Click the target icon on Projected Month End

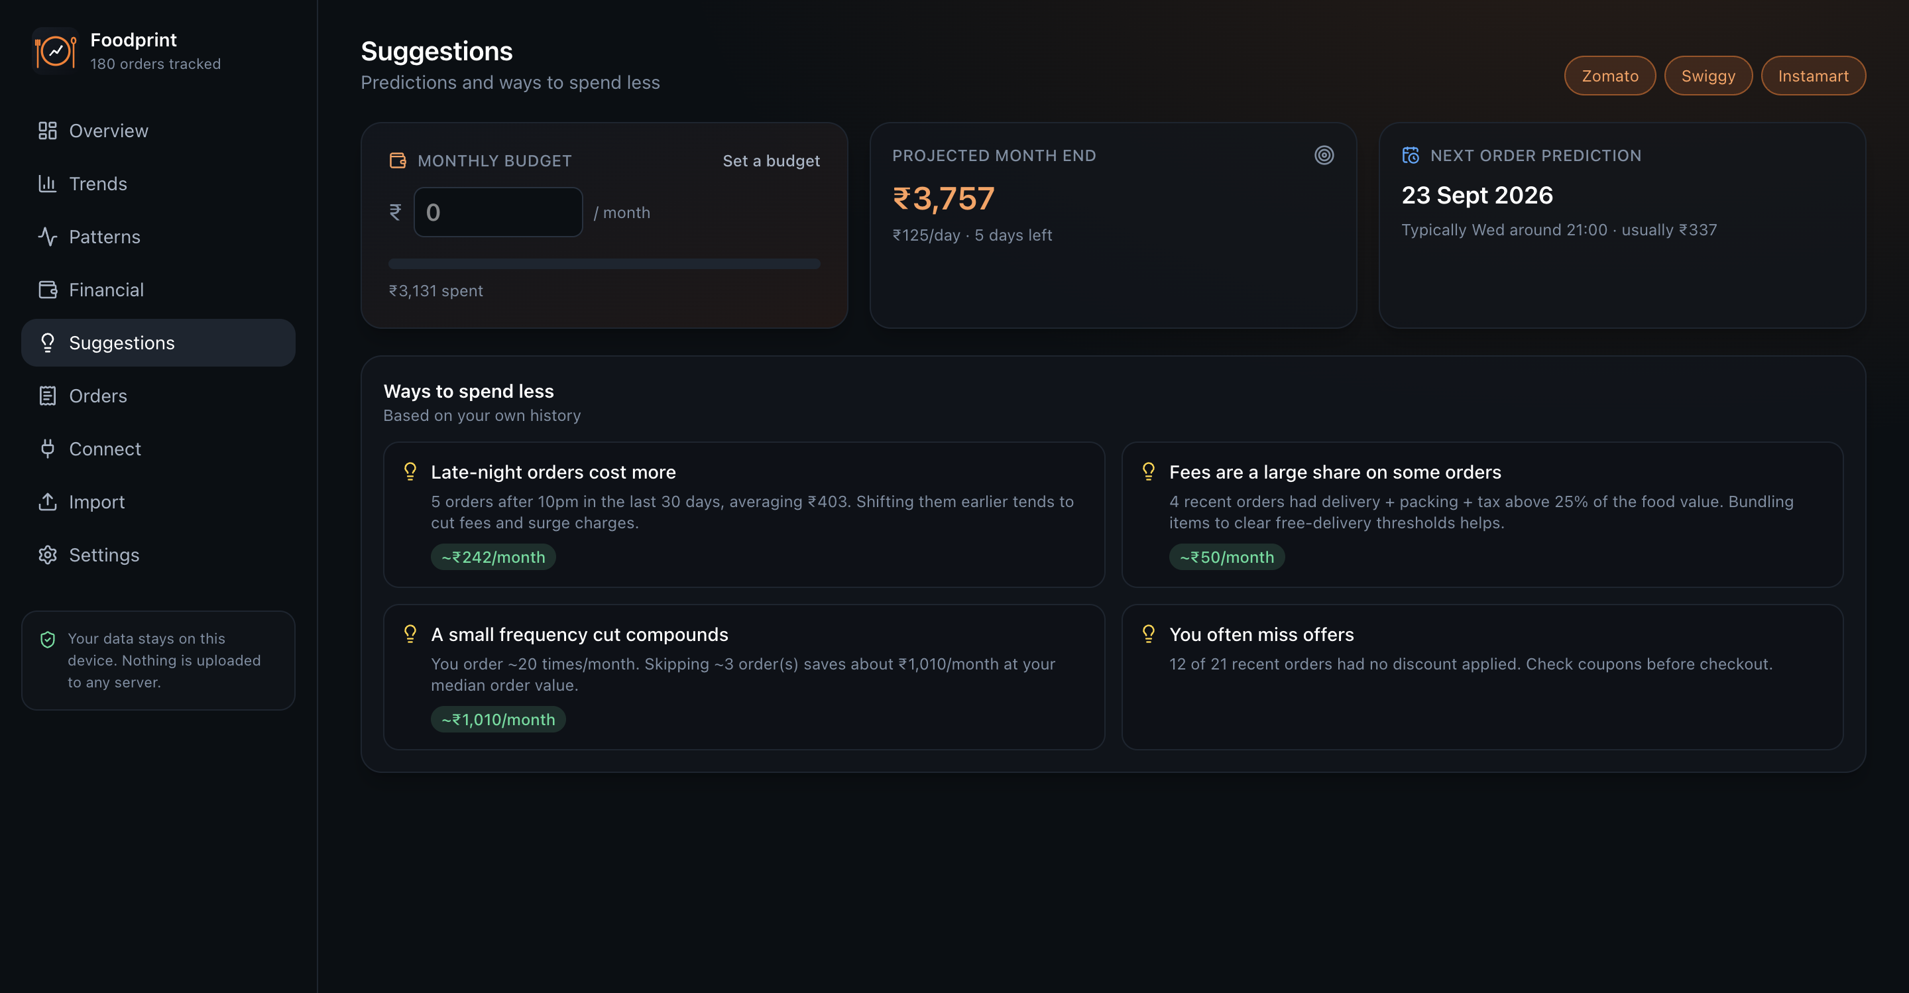[1324, 155]
